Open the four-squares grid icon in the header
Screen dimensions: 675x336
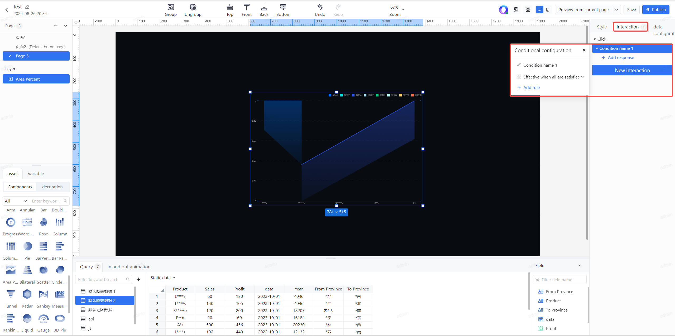coord(528,10)
